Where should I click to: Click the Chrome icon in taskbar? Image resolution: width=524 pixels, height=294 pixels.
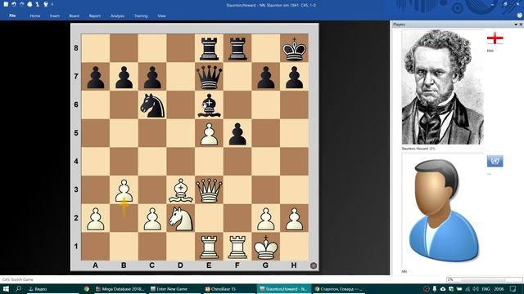coord(87,289)
